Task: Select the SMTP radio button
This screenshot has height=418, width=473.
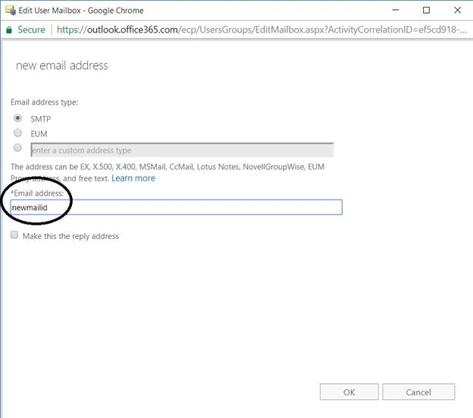Action: 17,118
